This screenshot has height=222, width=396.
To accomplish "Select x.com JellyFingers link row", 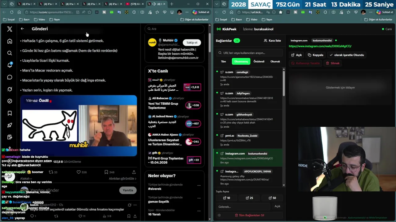I will click(x=247, y=99).
